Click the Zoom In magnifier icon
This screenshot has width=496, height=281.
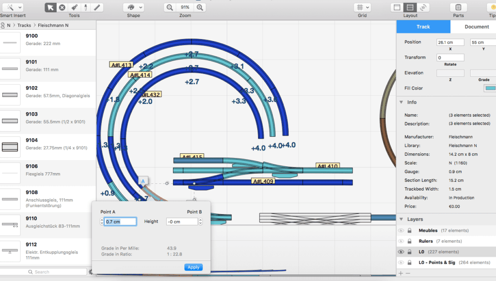pos(200,7)
